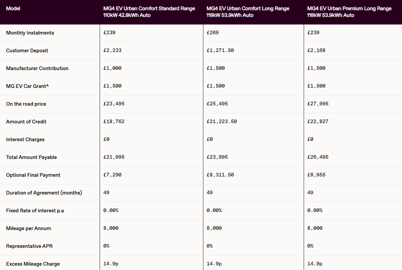The image size is (402, 270).
Task: Click the On the road price label
Action: click(x=26, y=104)
